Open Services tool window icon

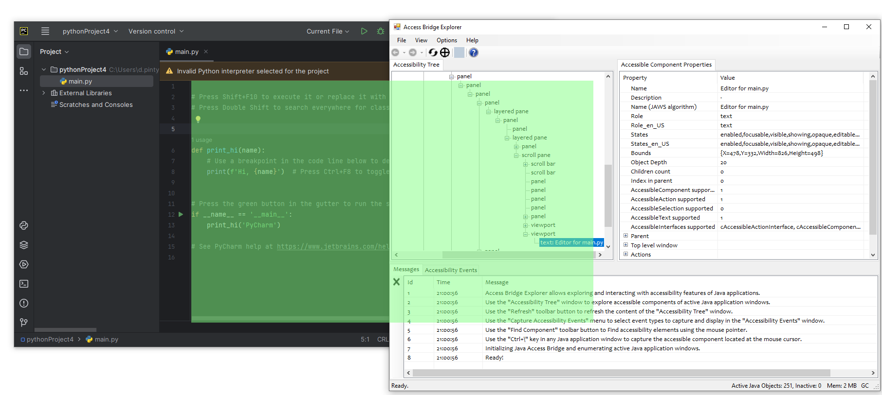tap(24, 264)
